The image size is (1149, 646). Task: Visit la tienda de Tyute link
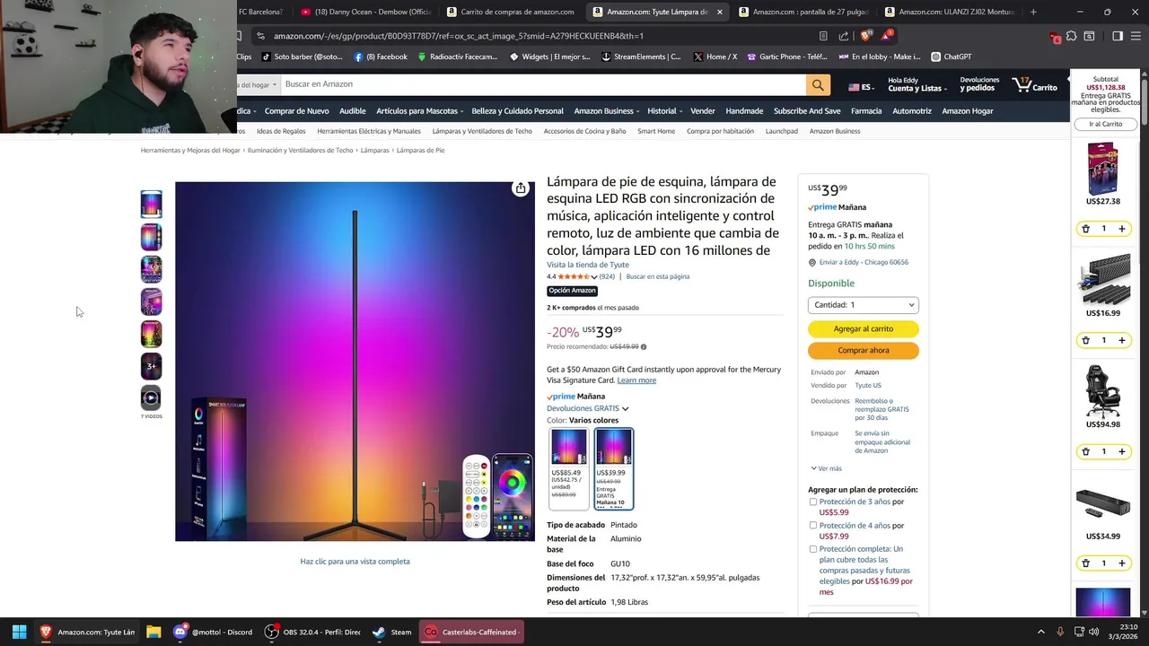[588, 265]
